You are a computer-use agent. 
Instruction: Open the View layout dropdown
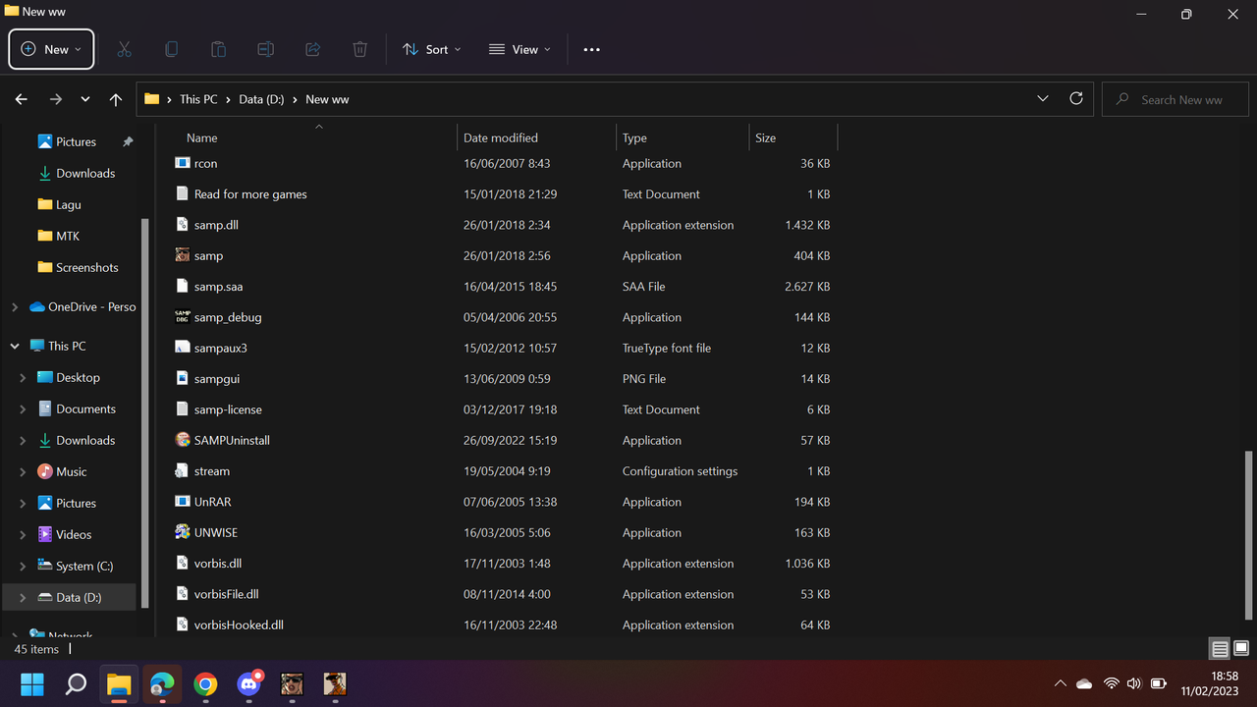click(x=519, y=49)
